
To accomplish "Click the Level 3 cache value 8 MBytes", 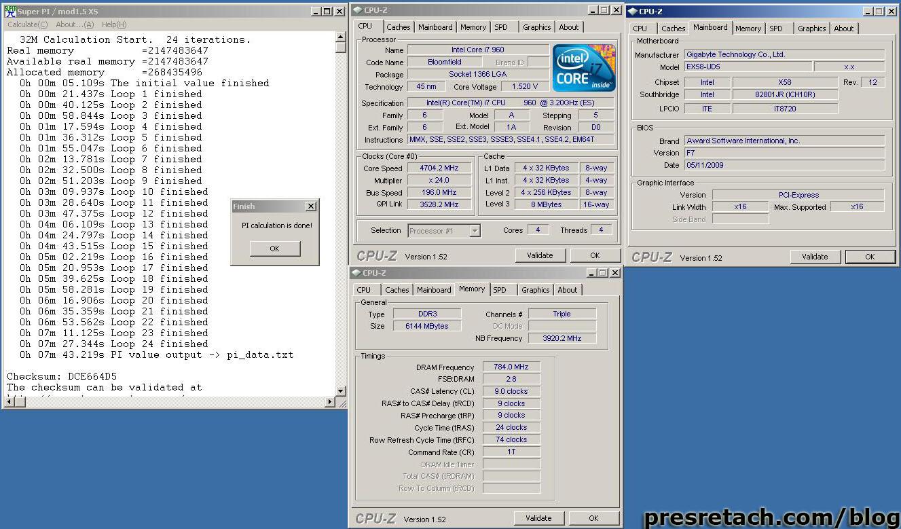I will coord(547,204).
